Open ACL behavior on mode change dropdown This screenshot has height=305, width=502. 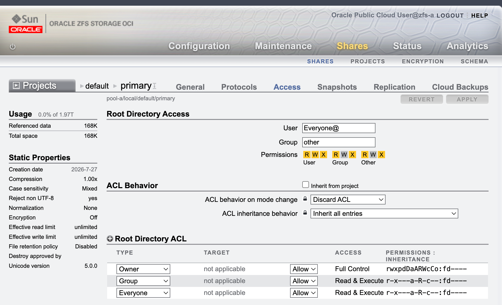coord(348,200)
